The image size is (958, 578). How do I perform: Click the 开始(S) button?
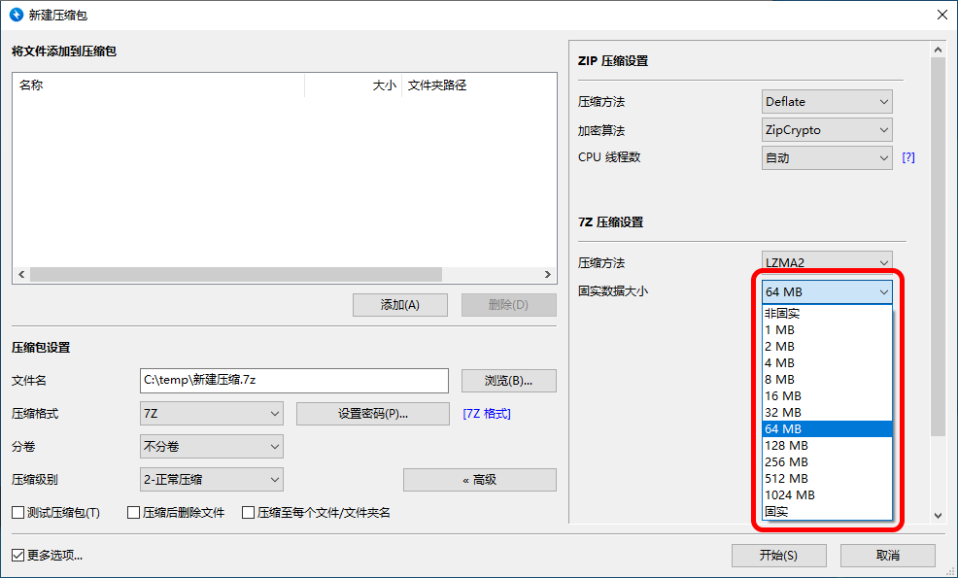pyautogui.click(x=779, y=556)
